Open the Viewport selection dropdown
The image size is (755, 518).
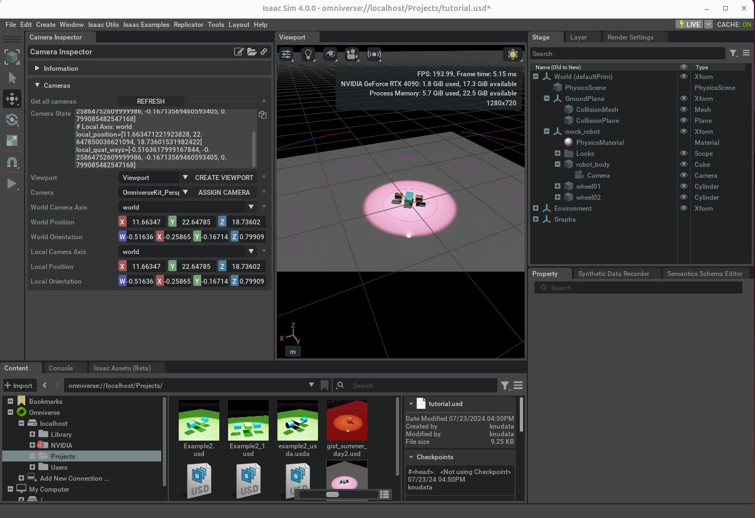[x=154, y=178]
